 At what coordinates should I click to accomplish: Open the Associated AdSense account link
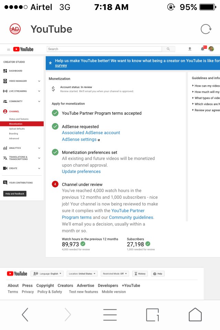pyautogui.click(x=91, y=133)
